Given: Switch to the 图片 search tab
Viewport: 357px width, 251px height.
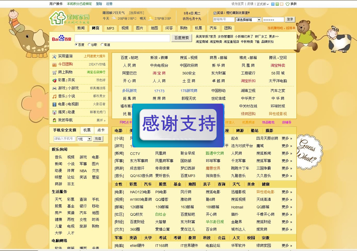Looking at the screenshot, I should click(140, 28).
